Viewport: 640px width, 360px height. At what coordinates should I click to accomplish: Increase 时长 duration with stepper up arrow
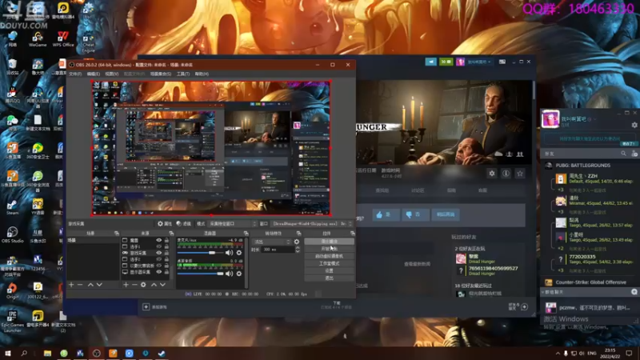298,248
